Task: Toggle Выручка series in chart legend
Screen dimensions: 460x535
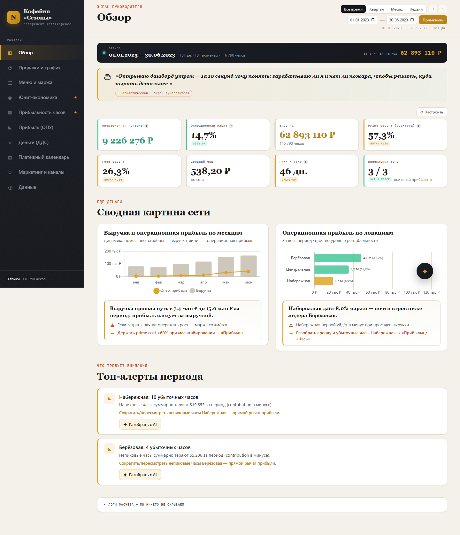Action: pos(200,291)
